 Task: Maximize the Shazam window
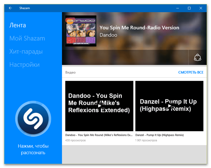click(x=189, y=8)
